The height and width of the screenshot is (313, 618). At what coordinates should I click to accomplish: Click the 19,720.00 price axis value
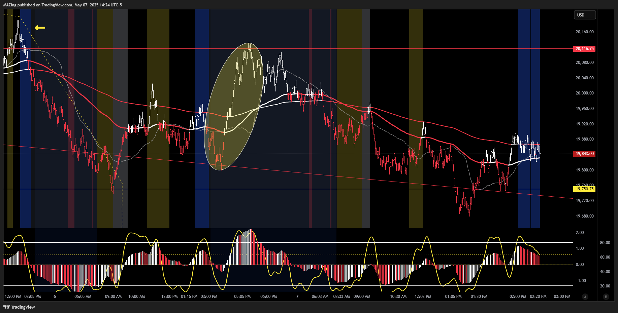coord(585,201)
